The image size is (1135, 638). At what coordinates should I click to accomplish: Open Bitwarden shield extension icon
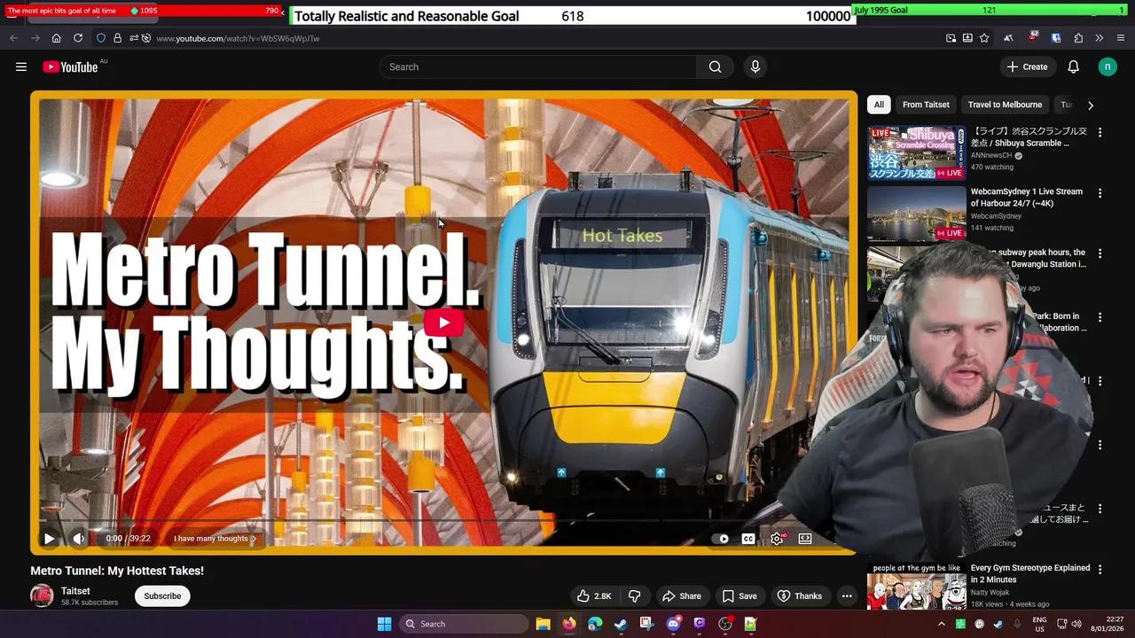[x=1055, y=38]
